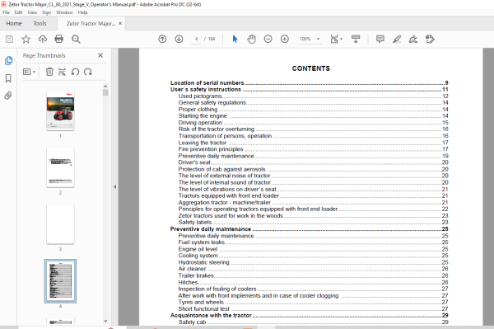Viewport: 494px width, 329px height.
Task: Collapse the navigation pane arrow
Action: coord(114,186)
